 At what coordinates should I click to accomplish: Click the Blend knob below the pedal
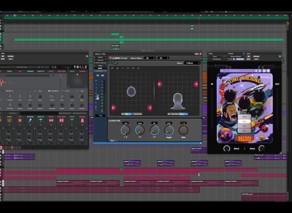[227, 149]
